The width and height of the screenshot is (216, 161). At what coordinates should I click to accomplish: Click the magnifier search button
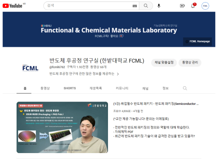click(146, 6)
